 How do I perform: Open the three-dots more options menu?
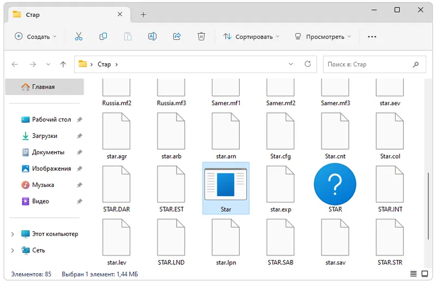coord(372,37)
